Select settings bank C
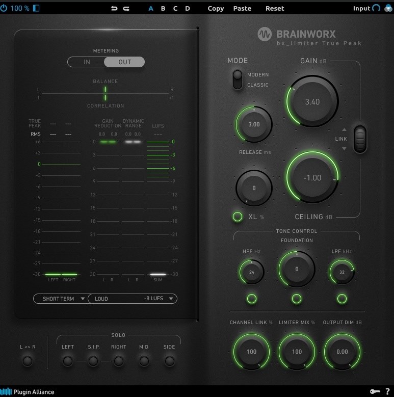 [175, 8]
